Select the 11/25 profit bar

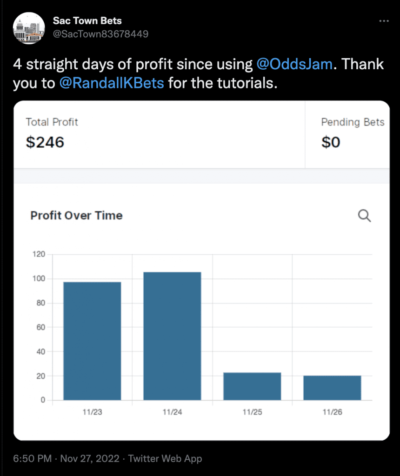click(252, 386)
